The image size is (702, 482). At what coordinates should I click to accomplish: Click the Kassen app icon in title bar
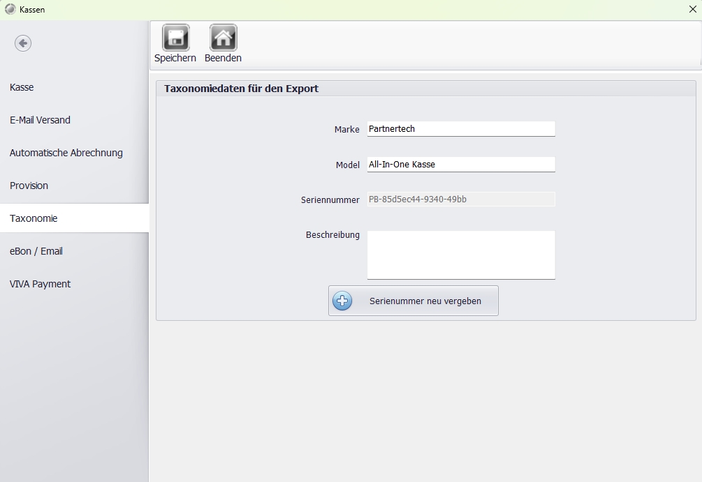10,9
